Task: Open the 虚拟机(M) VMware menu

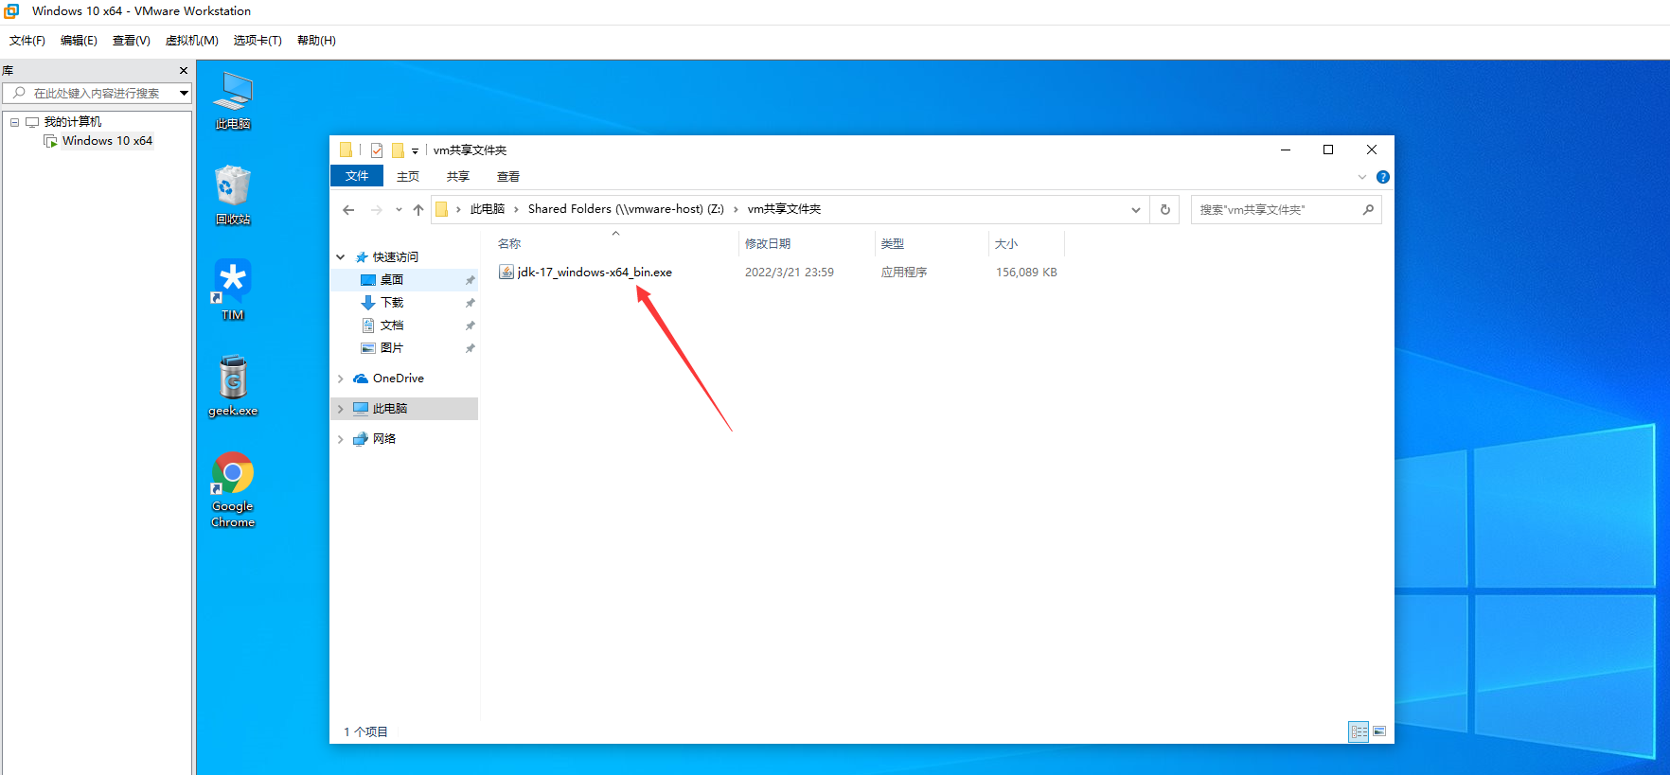Action: coord(192,41)
